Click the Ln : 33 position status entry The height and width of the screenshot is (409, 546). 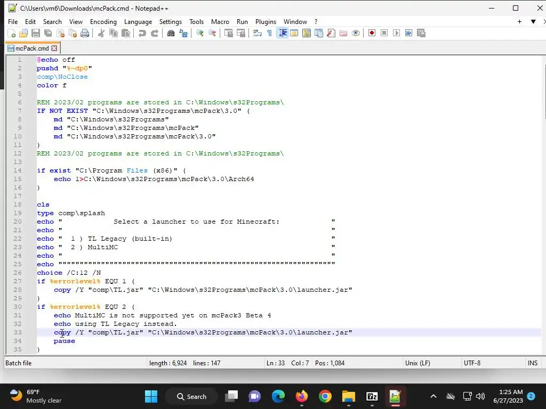click(276, 363)
